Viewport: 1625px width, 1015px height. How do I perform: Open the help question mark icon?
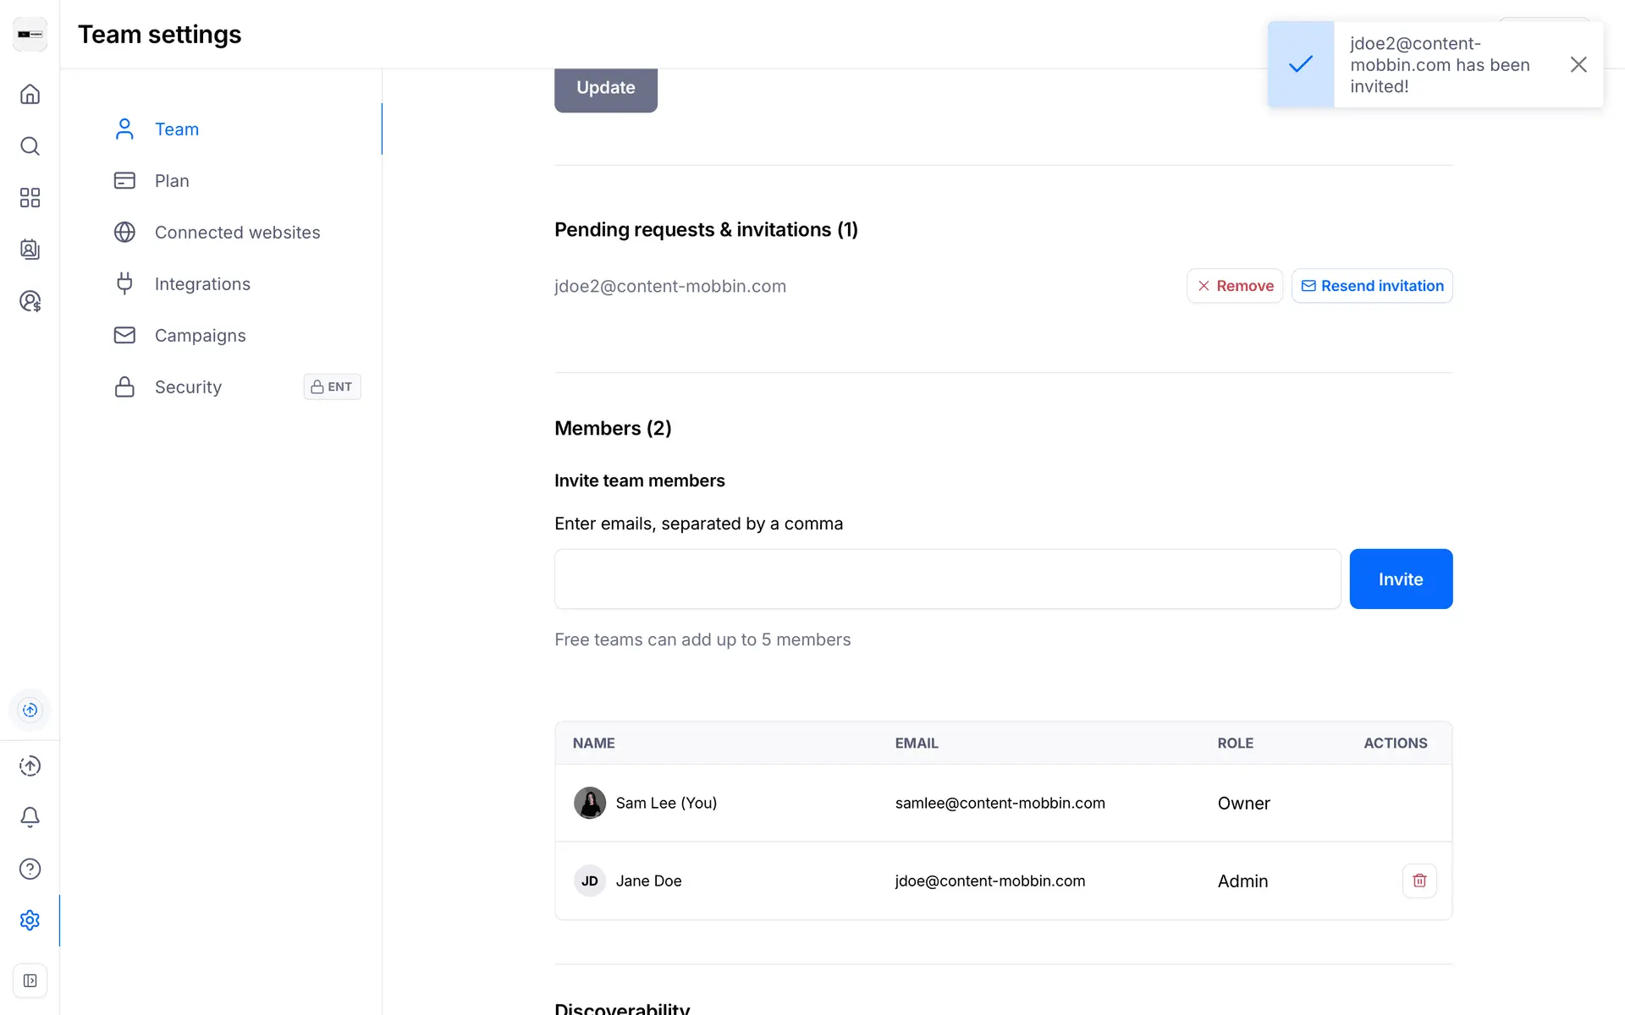30,869
